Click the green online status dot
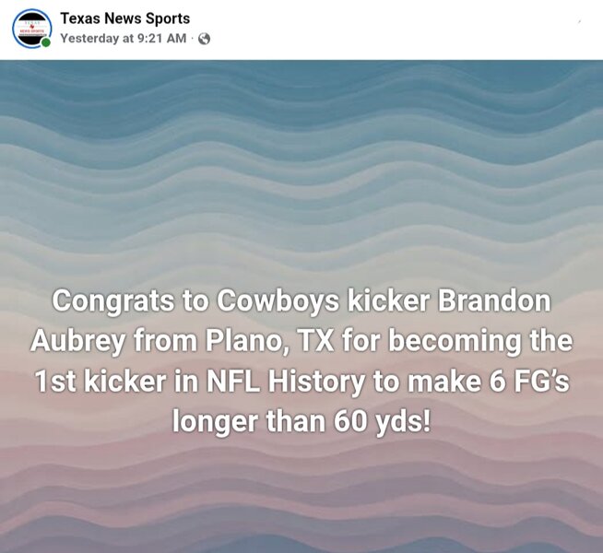The width and height of the screenshot is (603, 553). [x=46, y=42]
